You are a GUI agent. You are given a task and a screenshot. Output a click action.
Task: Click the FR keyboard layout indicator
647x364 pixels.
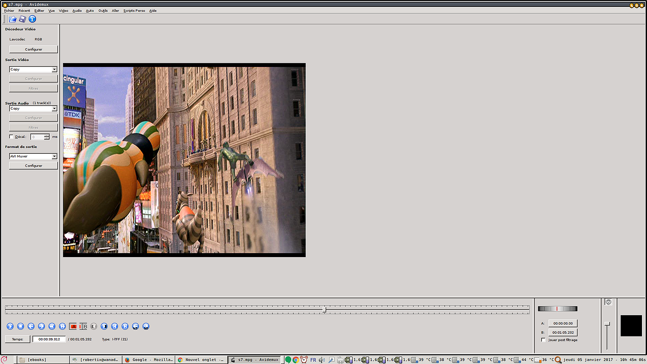(x=313, y=360)
